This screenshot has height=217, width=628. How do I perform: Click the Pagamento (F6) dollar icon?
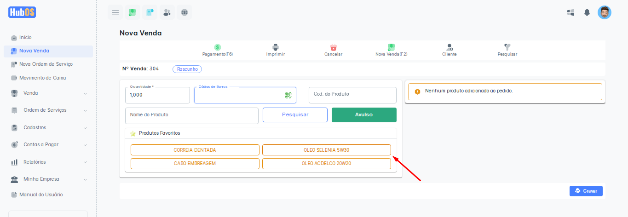(218, 47)
